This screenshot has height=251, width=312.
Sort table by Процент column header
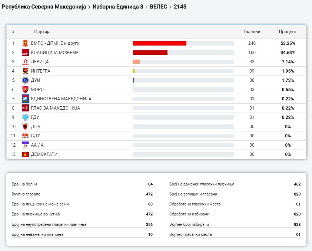288,32
